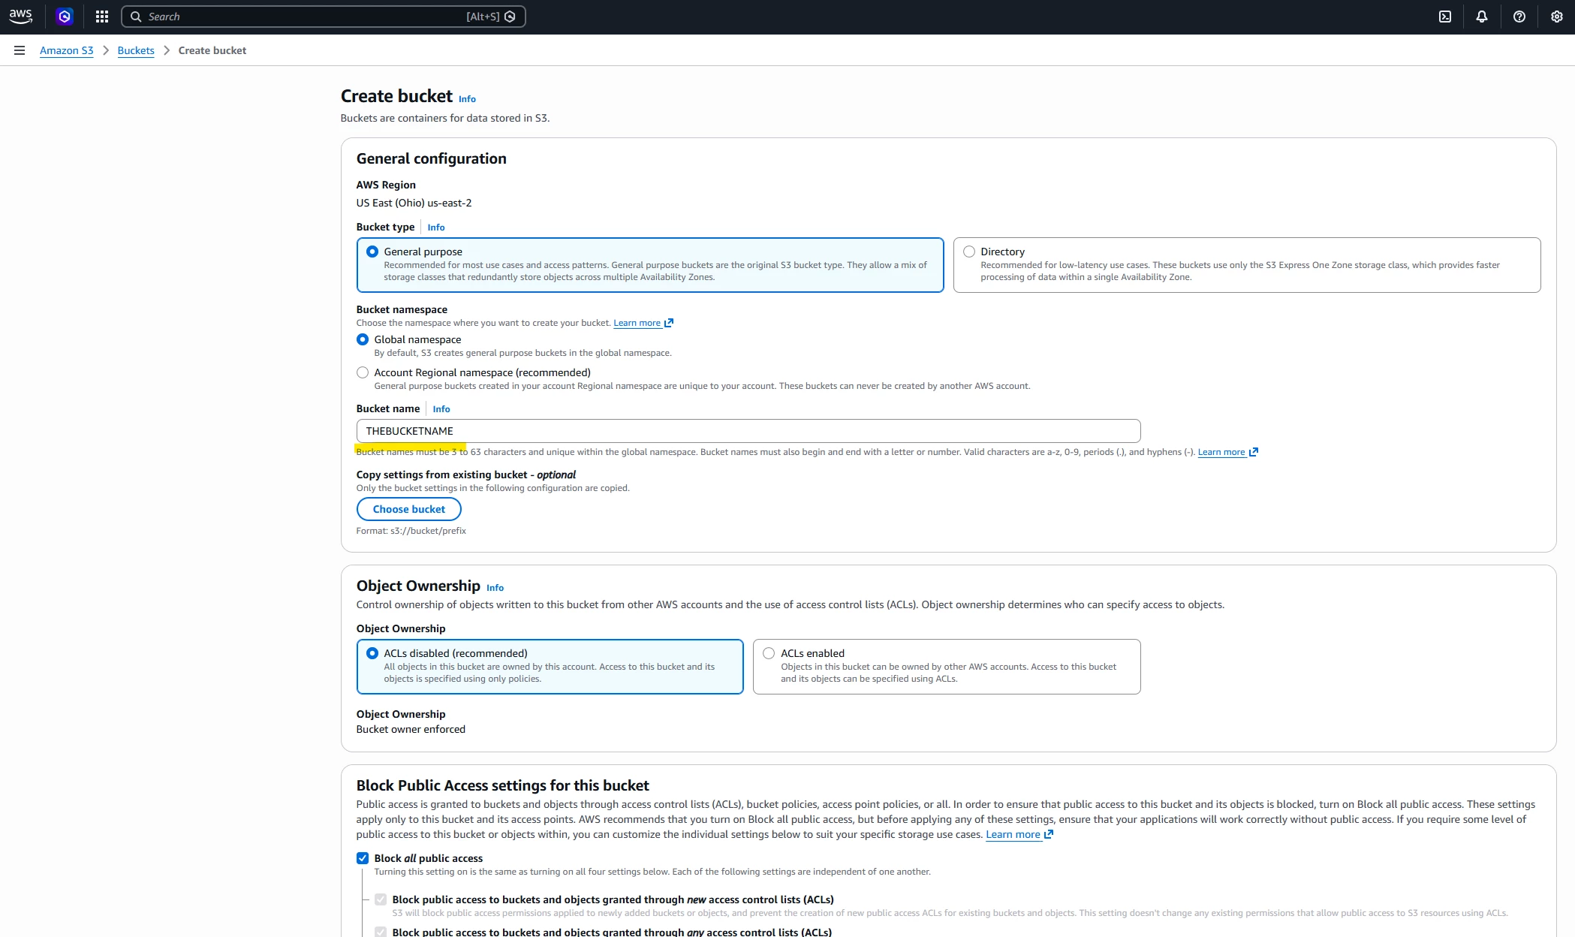Click the Amazon Q icon inside search bar
Screen dimensions: 1575x937
point(510,17)
